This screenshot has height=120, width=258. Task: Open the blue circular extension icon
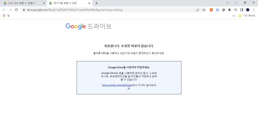click(217, 10)
